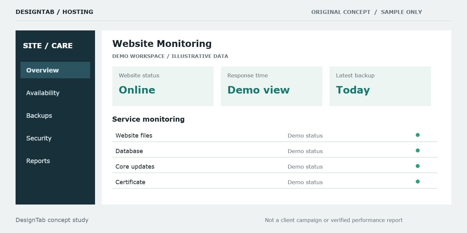Select the Website files row label
This screenshot has height=233, width=467.
click(x=134, y=136)
